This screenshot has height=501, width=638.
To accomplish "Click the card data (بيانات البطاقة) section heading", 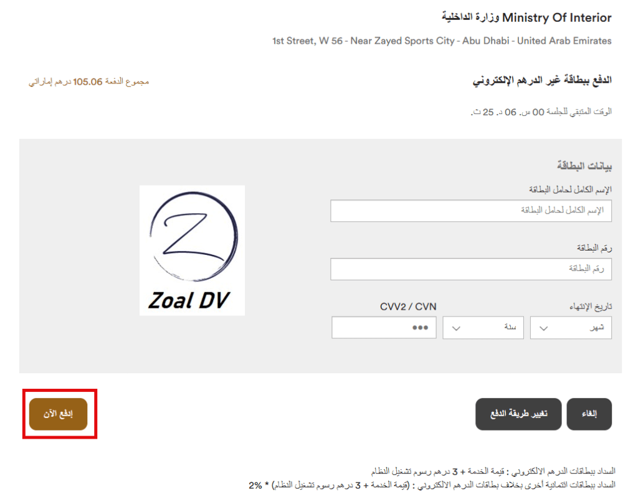I will click(x=584, y=166).
